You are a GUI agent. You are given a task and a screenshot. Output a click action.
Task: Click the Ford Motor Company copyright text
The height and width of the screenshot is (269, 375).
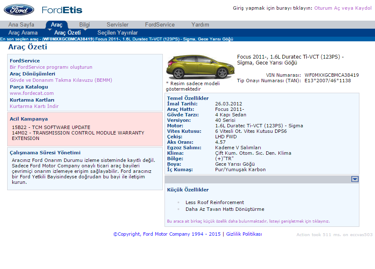(x=167, y=234)
